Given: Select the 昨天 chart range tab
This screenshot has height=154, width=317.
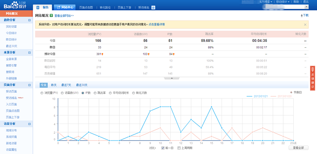Looking at the screenshot, I should [54, 85].
